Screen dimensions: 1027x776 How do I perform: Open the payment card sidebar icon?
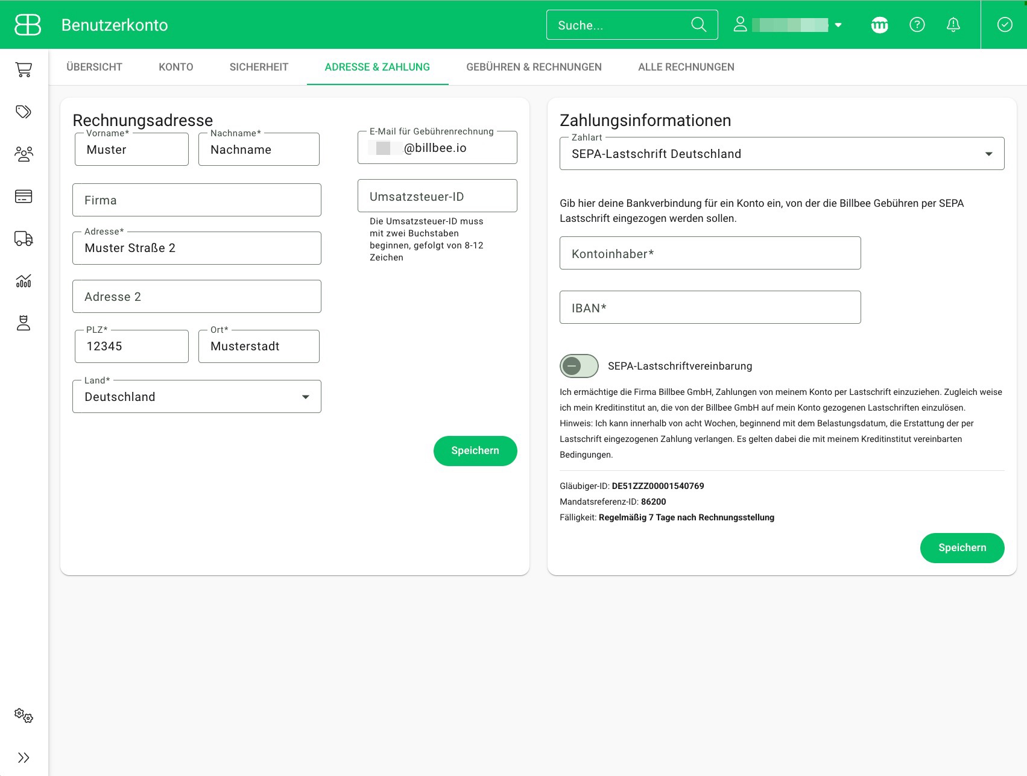(x=24, y=197)
